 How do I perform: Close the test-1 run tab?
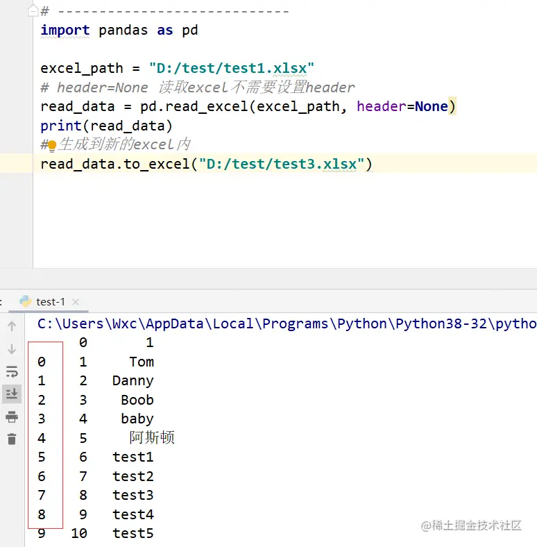point(76,302)
